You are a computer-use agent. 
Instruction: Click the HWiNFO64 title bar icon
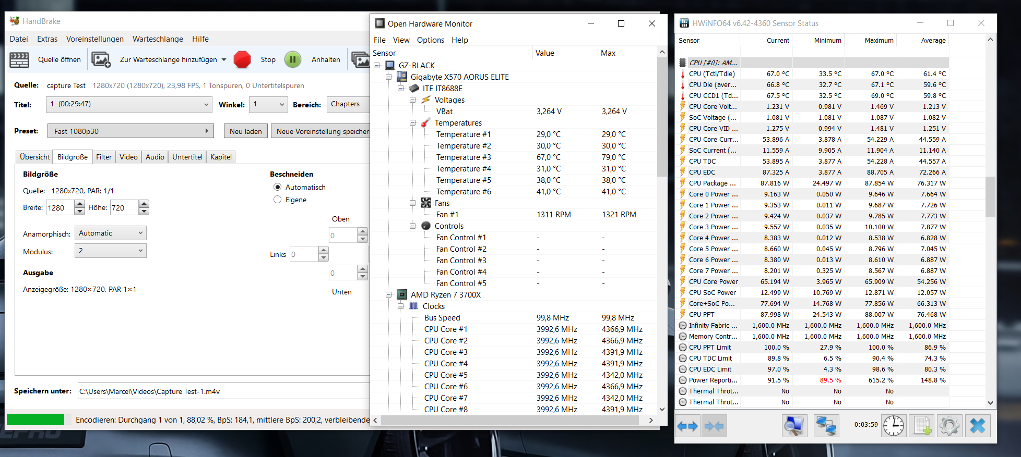pos(684,23)
